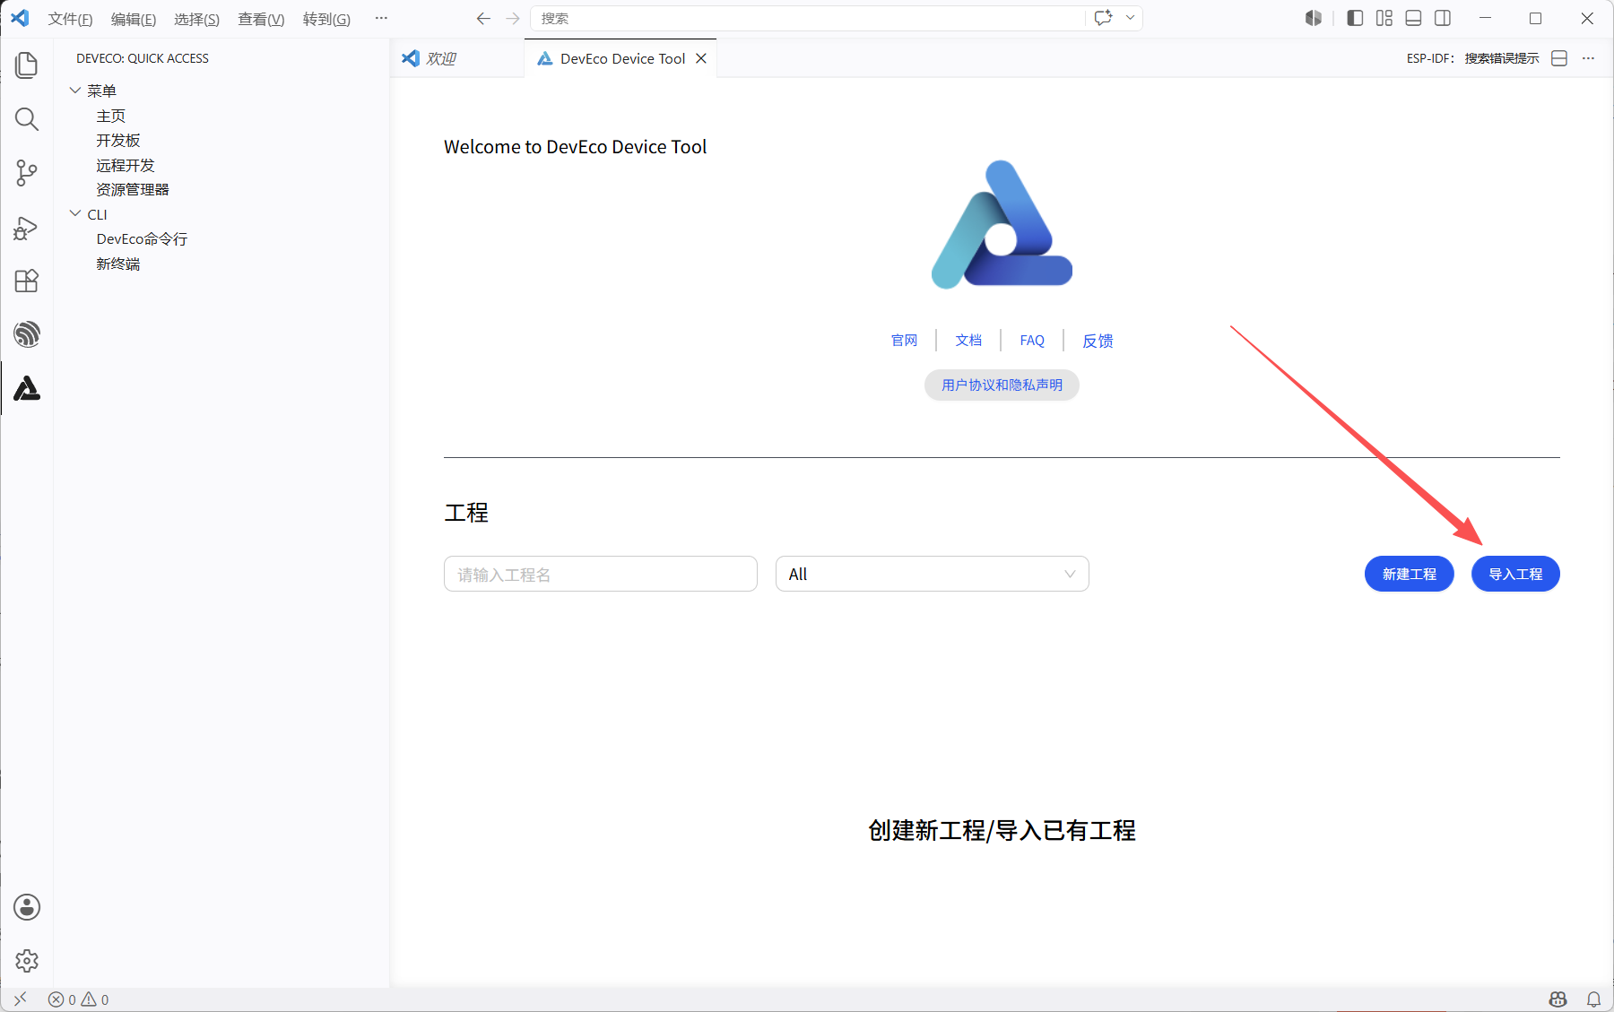Click the 导入工程 button
Screen dimensions: 1614x1012
tap(1515, 575)
